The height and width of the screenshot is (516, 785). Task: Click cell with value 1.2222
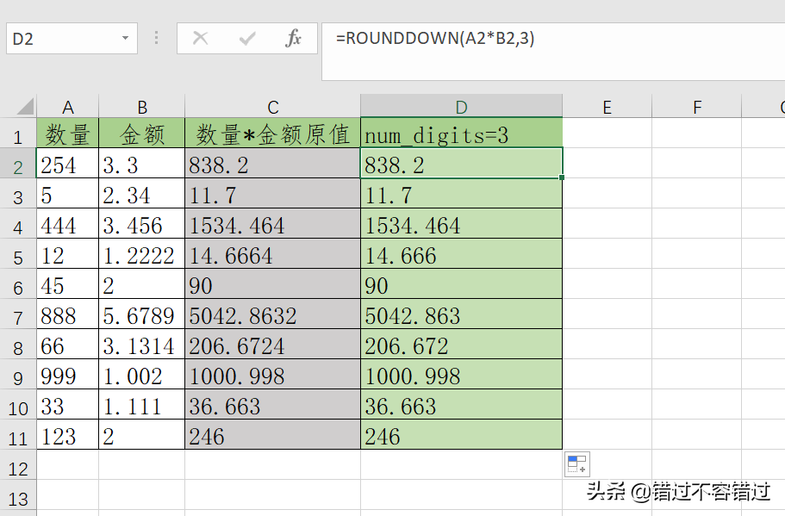(x=141, y=256)
